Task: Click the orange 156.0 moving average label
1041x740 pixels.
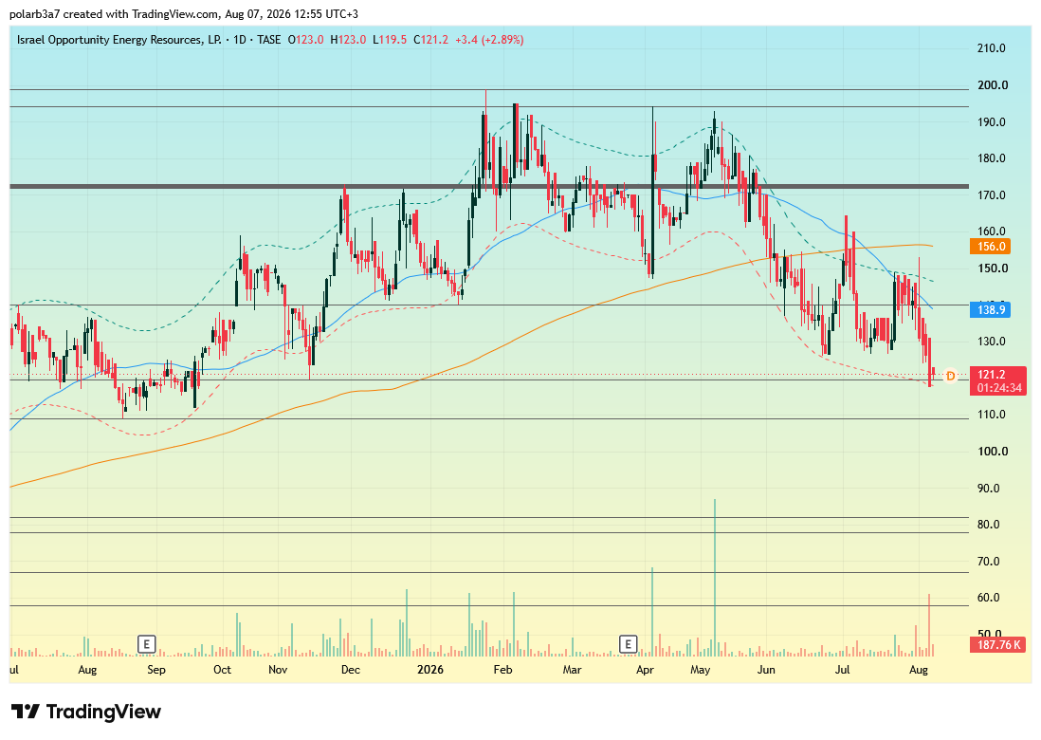Action: [x=990, y=247]
